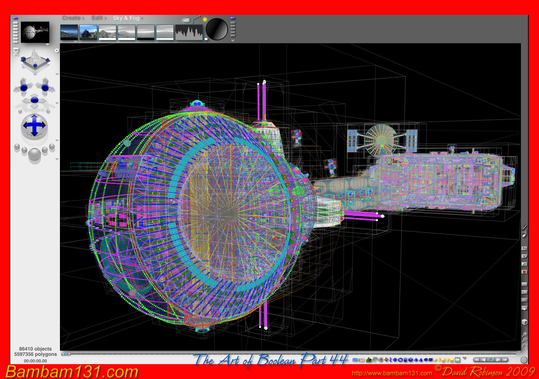Toggle the red square plop render icon

point(524,272)
